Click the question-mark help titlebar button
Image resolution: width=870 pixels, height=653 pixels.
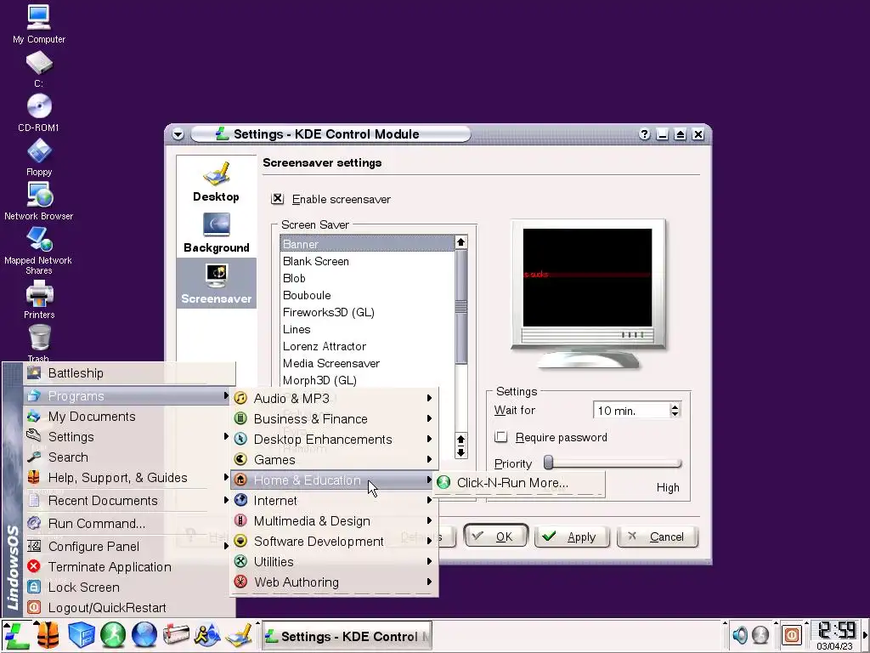644,134
